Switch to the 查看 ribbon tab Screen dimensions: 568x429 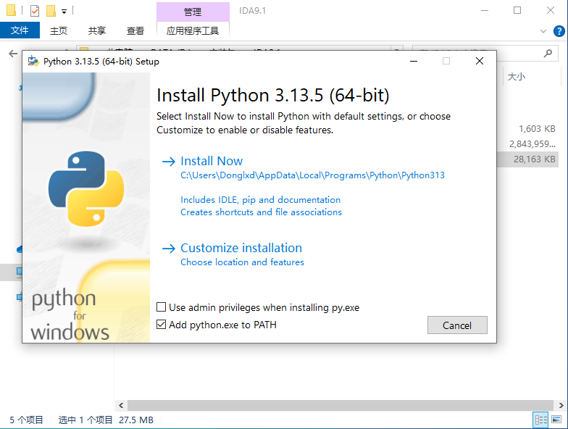(135, 30)
